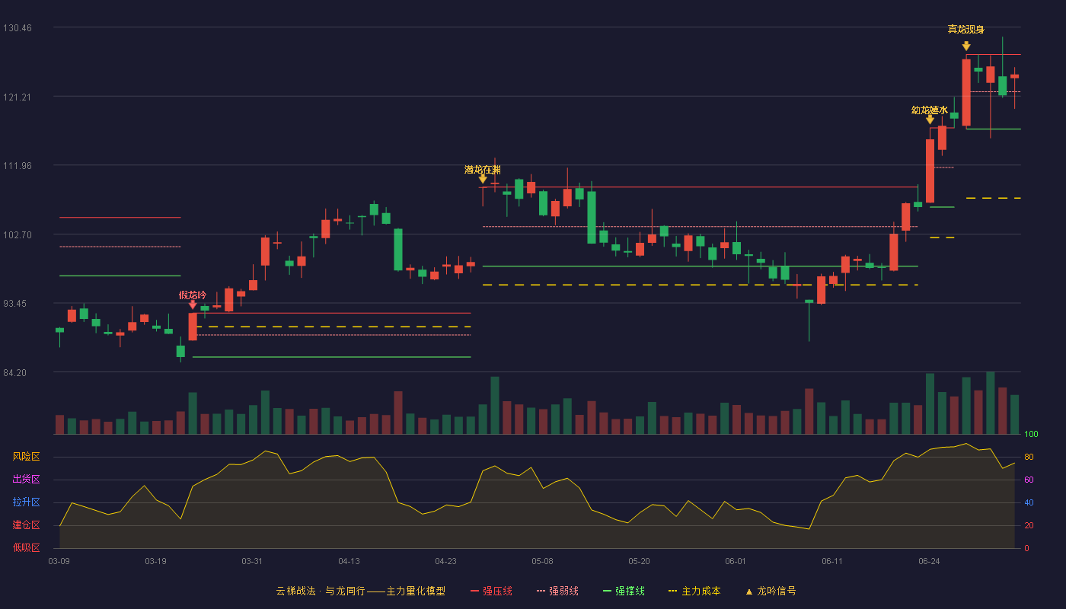This screenshot has height=609, width=1066.
Task: Toggle the 强弱线 legend entry
Action: click(x=557, y=591)
